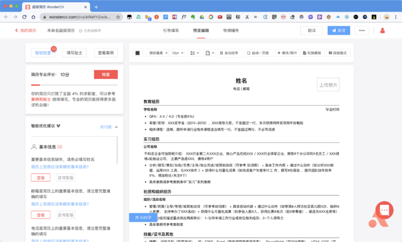Click the 基本信息 (3) category header
402x242 pixels.
(x=47, y=147)
